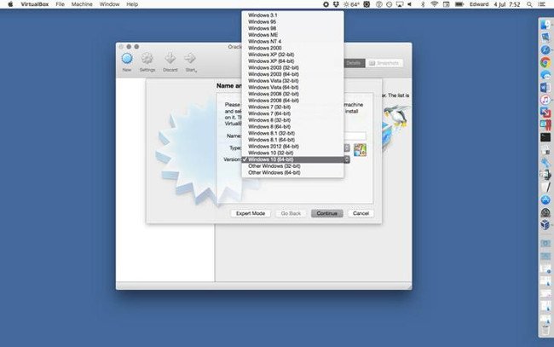The image size is (554, 347).
Task: Click the Dropbox menu bar icon
Action: tap(336, 4)
